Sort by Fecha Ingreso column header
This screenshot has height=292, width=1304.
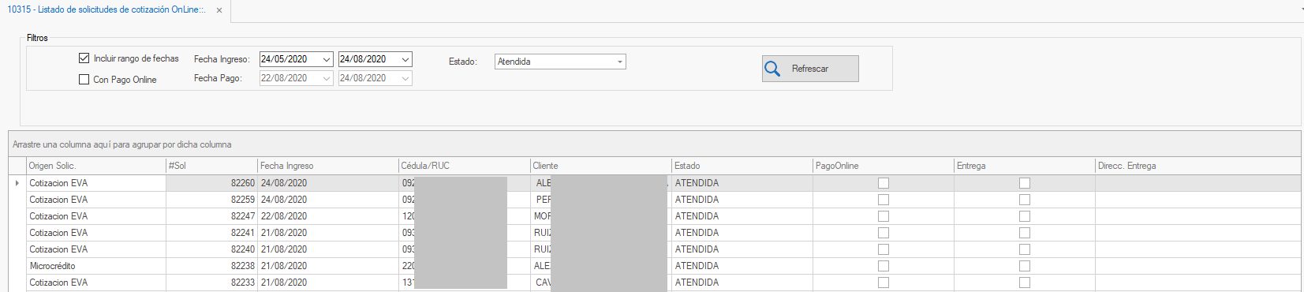click(328, 166)
